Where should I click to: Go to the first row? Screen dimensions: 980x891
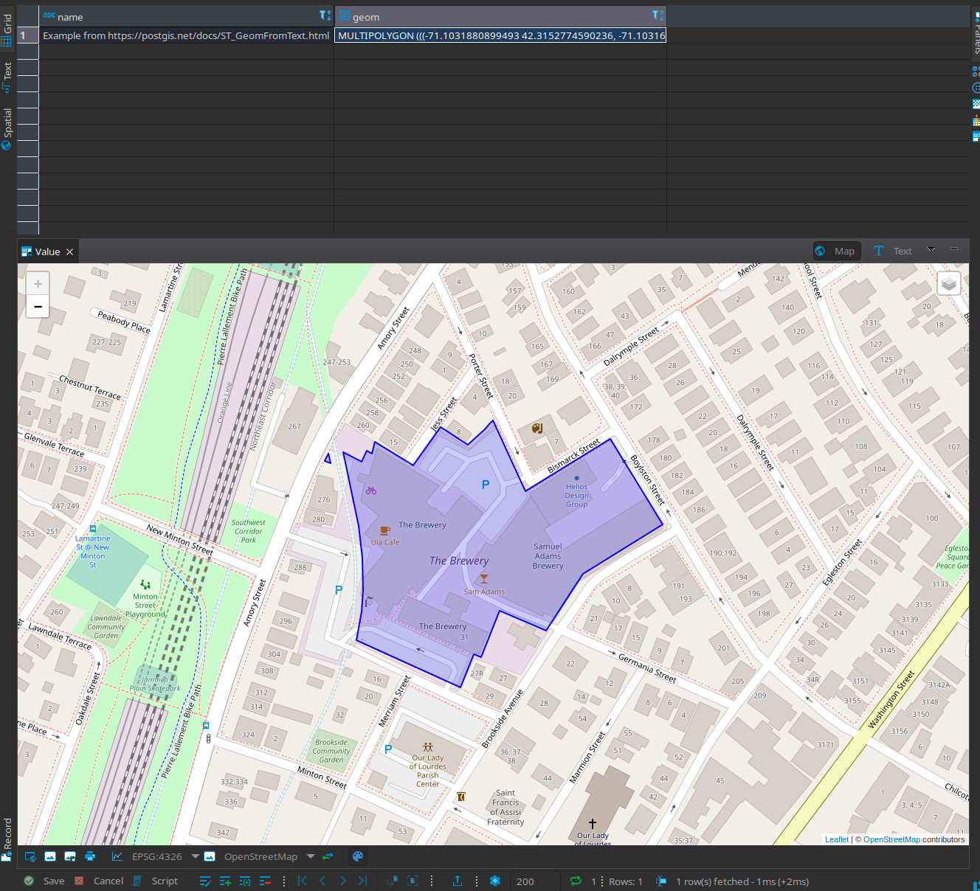tap(302, 881)
